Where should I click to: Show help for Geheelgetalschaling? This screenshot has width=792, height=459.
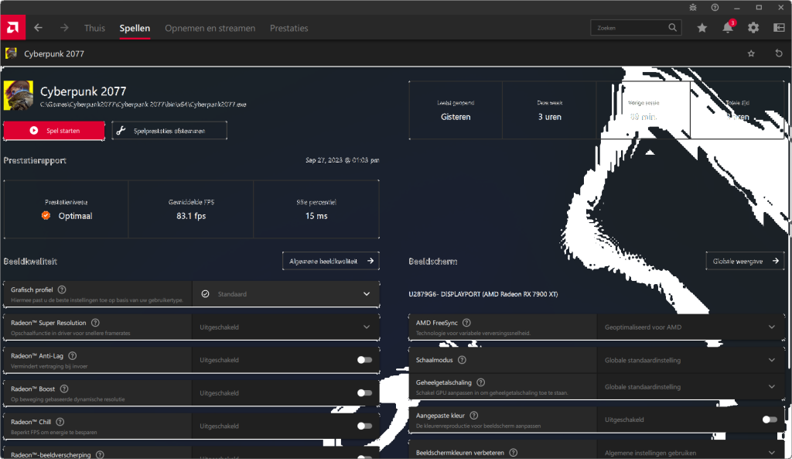click(481, 382)
